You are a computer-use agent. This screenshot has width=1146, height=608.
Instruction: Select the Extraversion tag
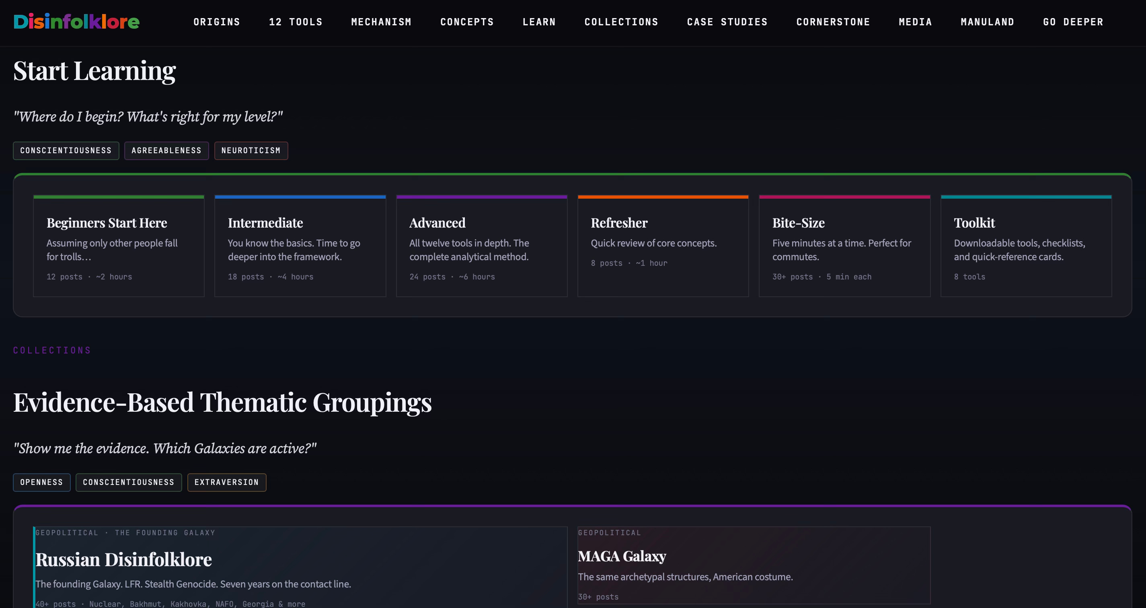[226, 482]
